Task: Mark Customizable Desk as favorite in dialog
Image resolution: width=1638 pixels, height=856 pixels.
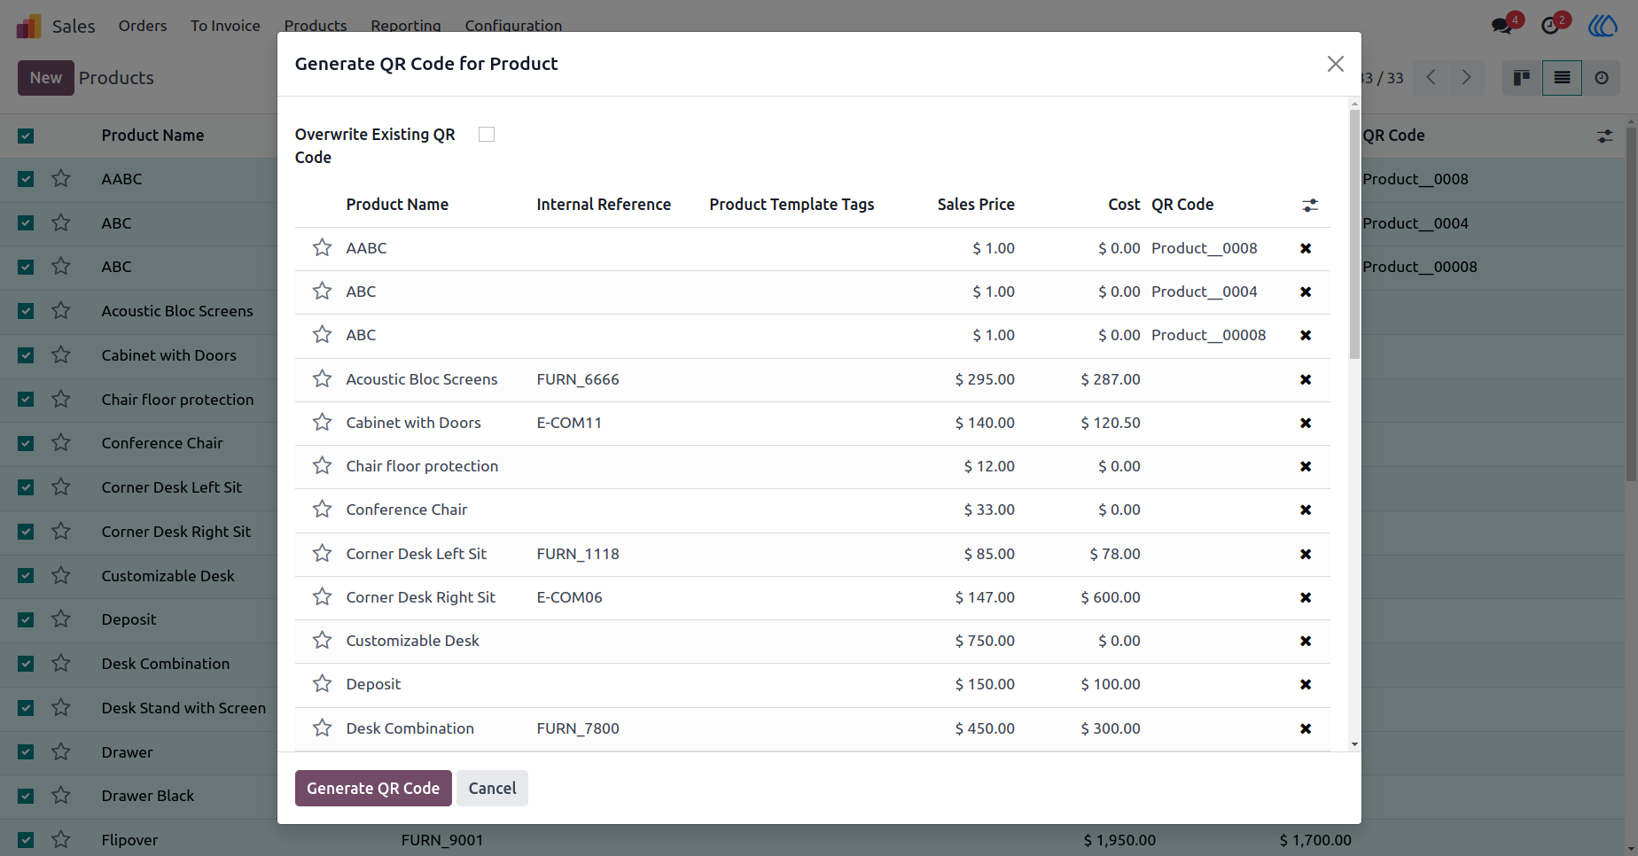Action: click(x=322, y=641)
